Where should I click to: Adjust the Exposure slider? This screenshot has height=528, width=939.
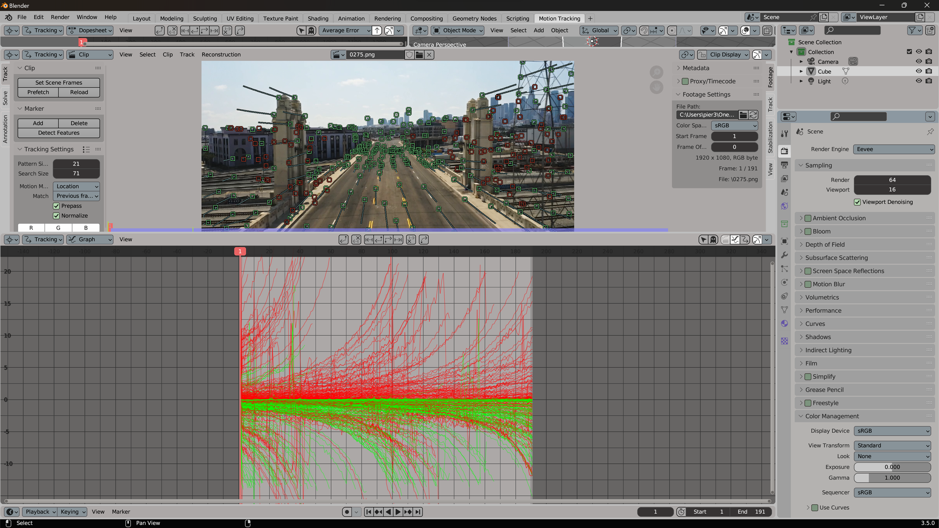tap(892, 467)
